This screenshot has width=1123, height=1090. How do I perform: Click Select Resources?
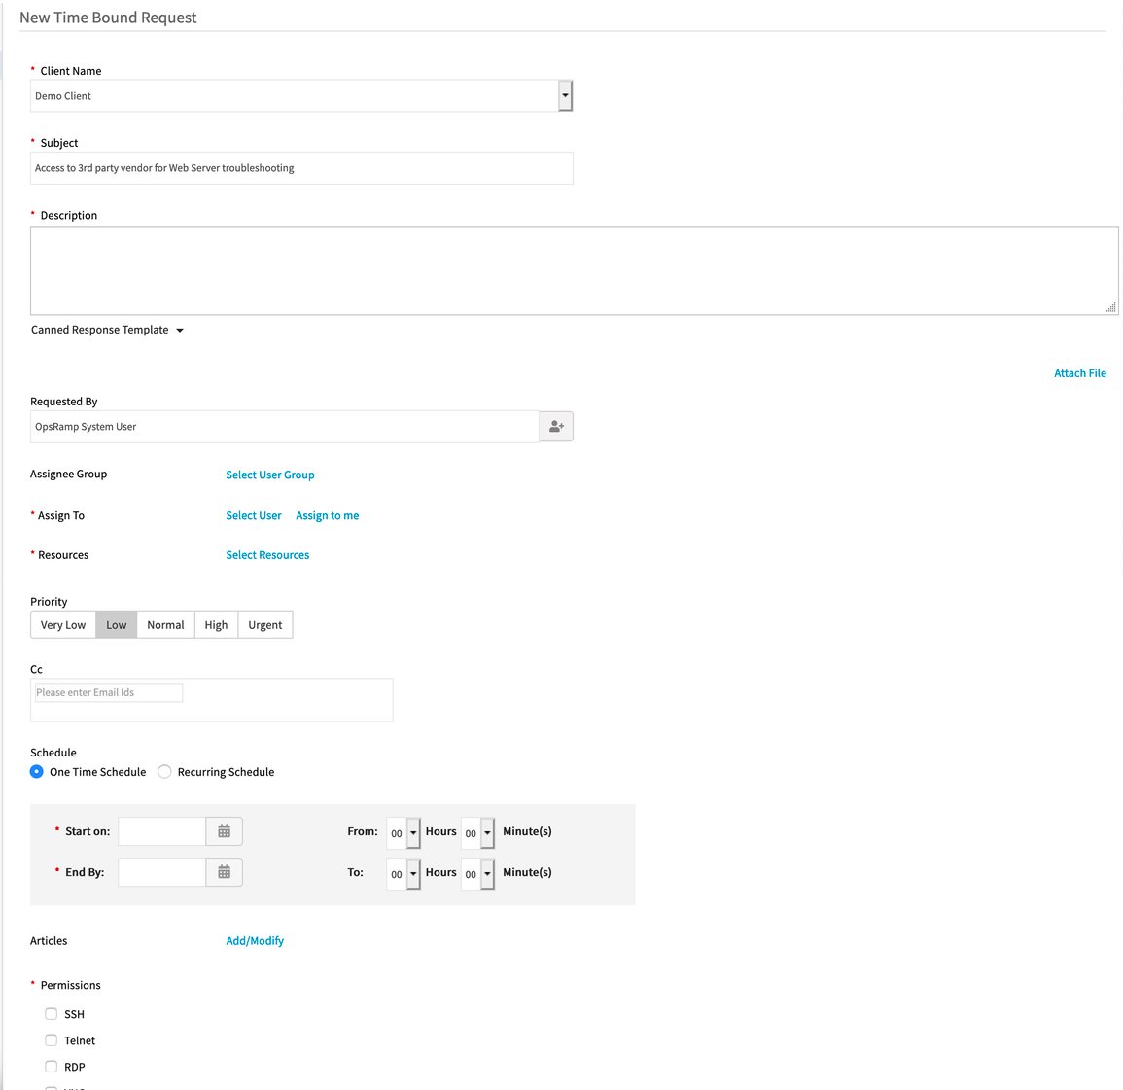click(x=266, y=554)
